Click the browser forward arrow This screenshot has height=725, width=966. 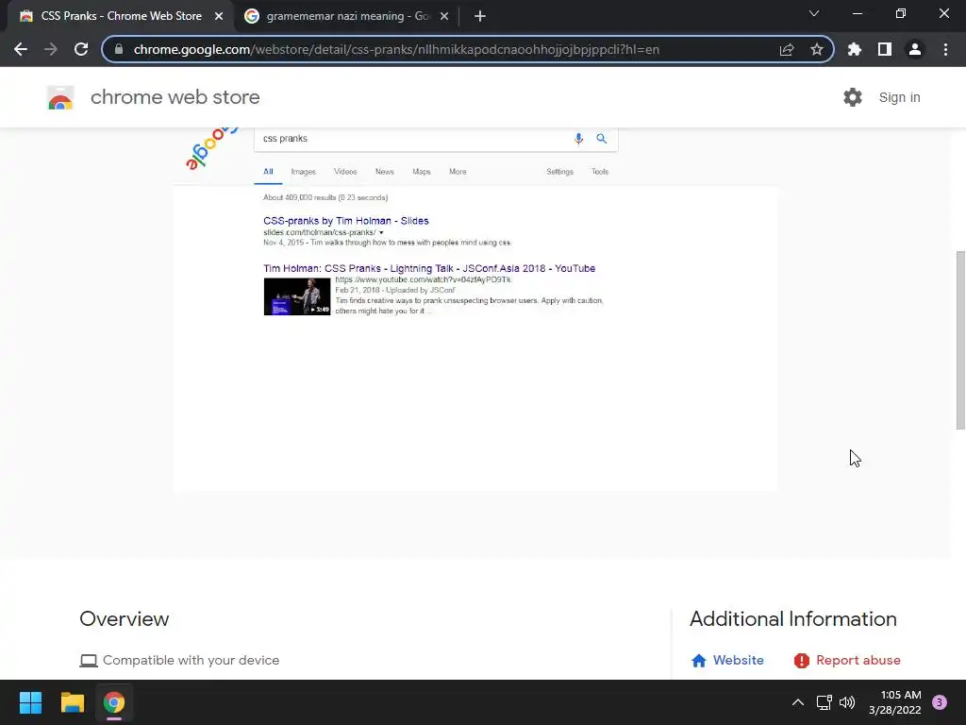pyautogui.click(x=51, y=49)
